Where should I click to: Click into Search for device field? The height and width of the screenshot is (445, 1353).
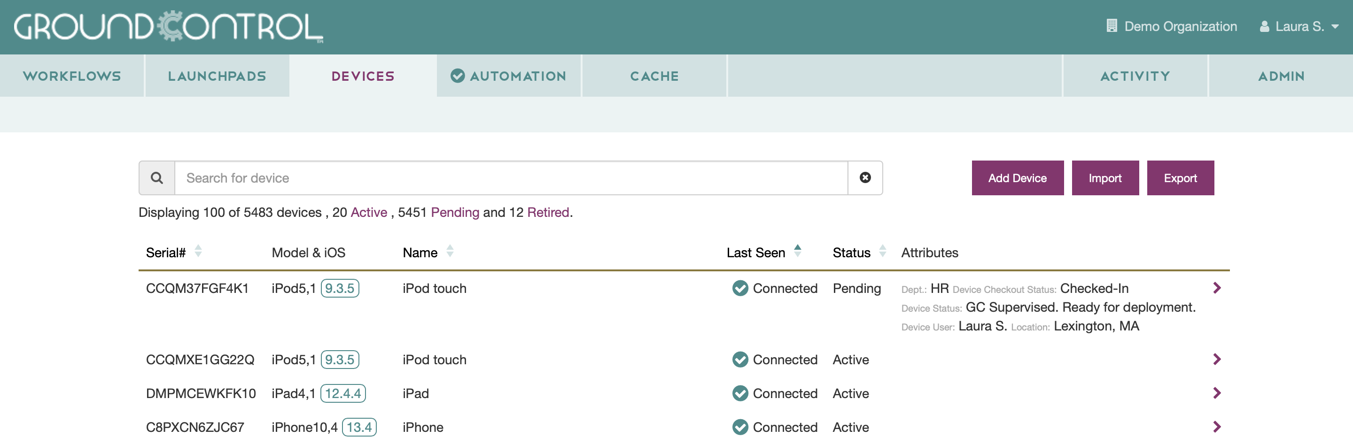coord(511,178)
